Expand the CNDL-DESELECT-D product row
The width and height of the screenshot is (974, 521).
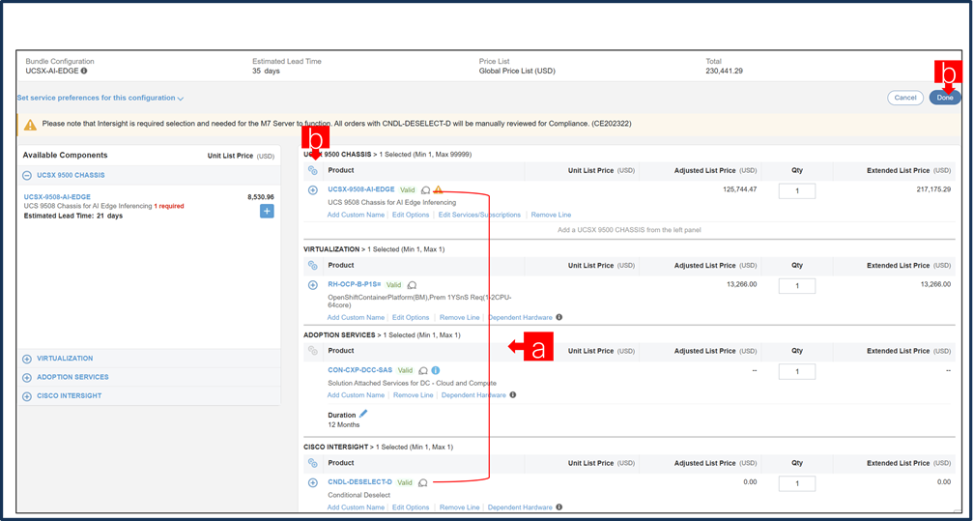tap(313, 482)
